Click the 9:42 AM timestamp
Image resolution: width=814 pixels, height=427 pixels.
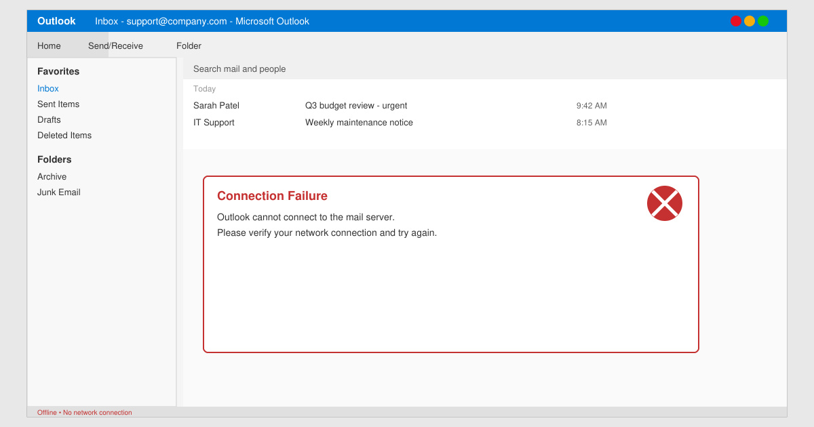coord(592,106)
